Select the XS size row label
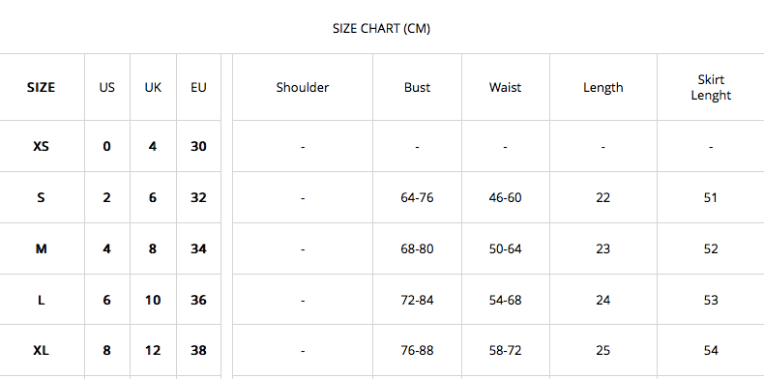The height and width of the screenshot is (379, 764). (x=41, y=146)
